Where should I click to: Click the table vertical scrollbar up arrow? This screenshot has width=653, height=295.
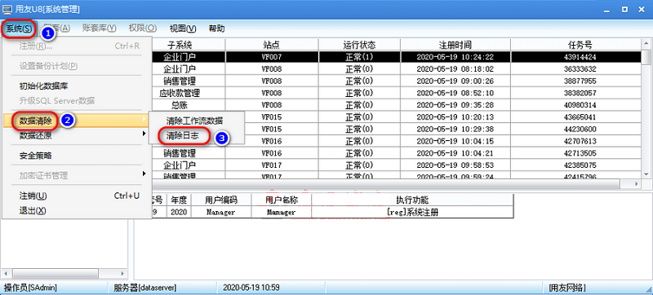(x=646, y=44)
